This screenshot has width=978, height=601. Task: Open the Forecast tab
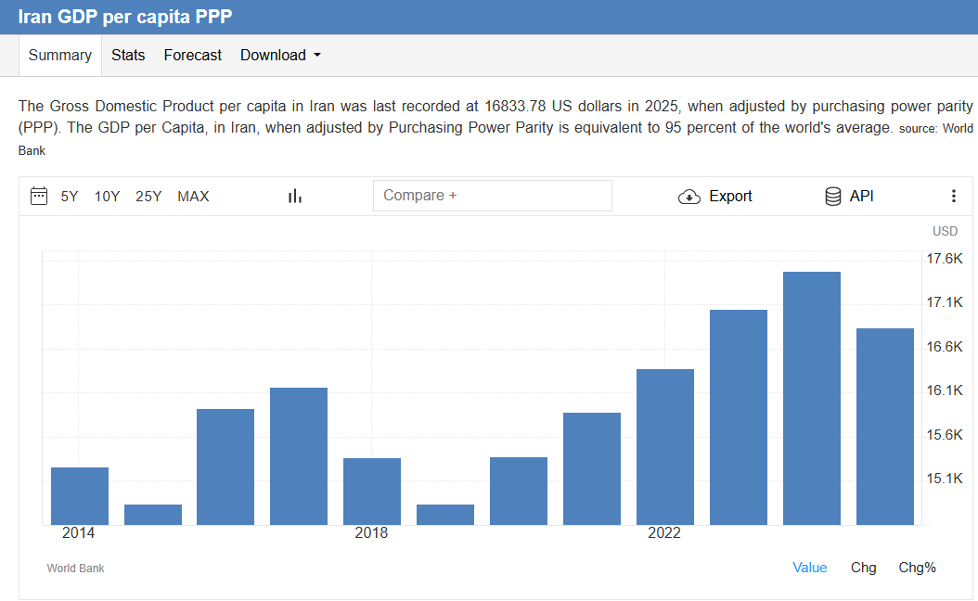click(x=193, y=55)
